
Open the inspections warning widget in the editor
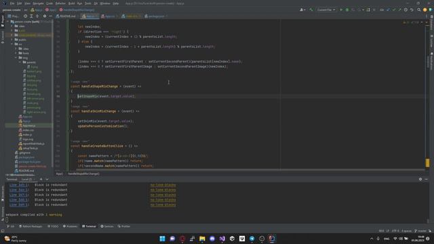(x=412, y=22)
